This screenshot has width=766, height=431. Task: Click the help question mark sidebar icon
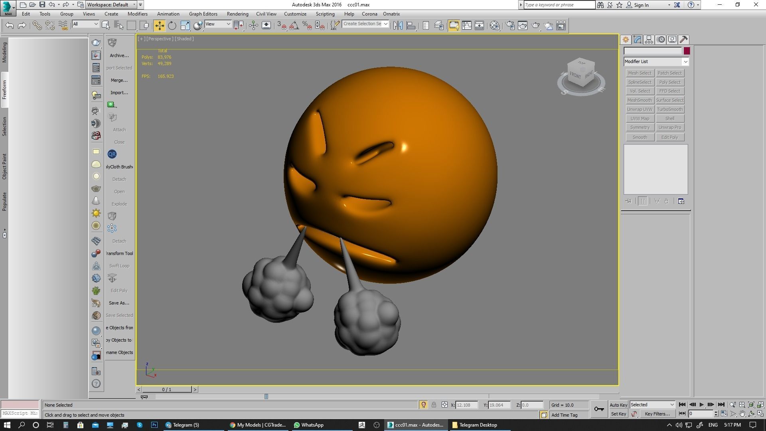click(96, 384)
